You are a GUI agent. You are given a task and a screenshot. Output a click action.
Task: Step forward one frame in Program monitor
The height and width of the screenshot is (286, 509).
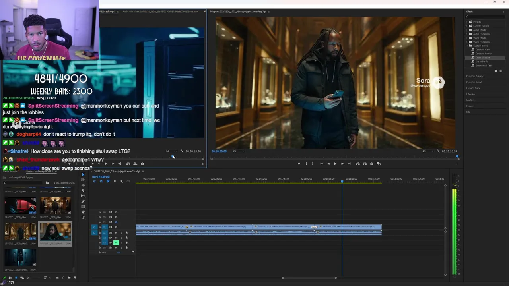pyautogui.click(x=342, y=164)
